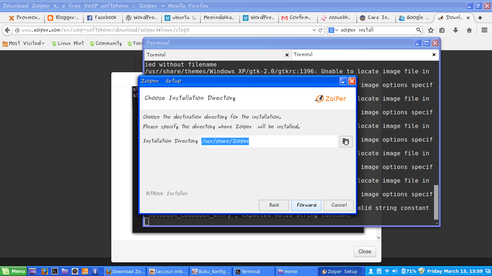Screen dimensions: 492x276
Task: Switch to the ubuntu browser tab
Action: pos(180,18)
